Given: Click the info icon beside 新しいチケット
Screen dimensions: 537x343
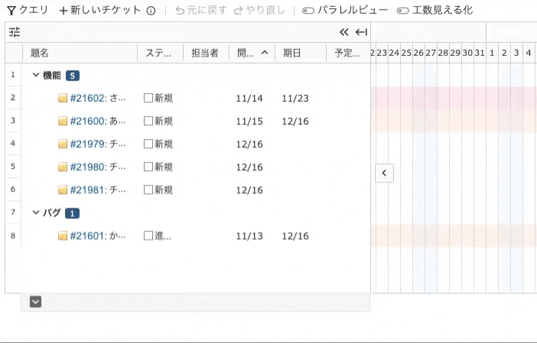Looking at the screenshot, I should coord(151,11).
